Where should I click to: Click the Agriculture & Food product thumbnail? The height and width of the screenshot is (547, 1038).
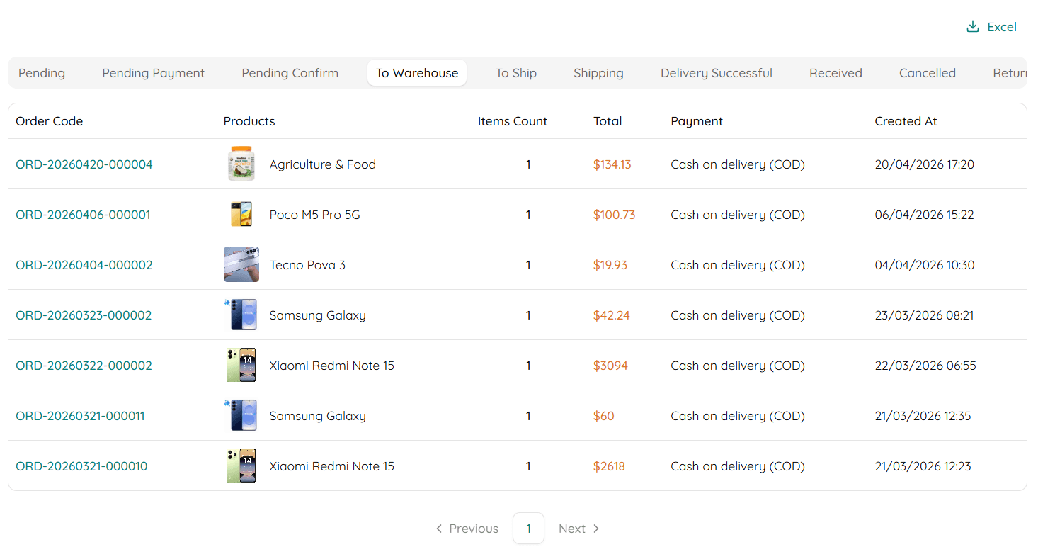[241, 164]
